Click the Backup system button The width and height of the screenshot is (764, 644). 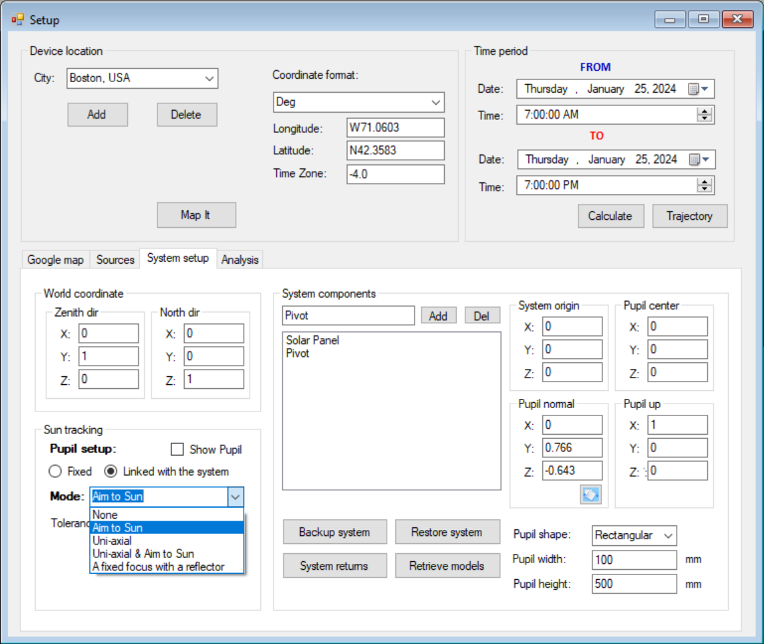click(334, 532)
